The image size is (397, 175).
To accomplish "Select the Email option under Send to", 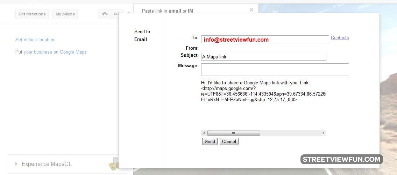I will (141, 40).
